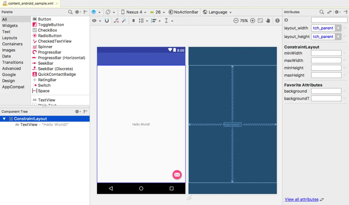The image size is (349, 205).
Task: Click the ID input field
Action: pyautogui.click(x=329, y=20)
